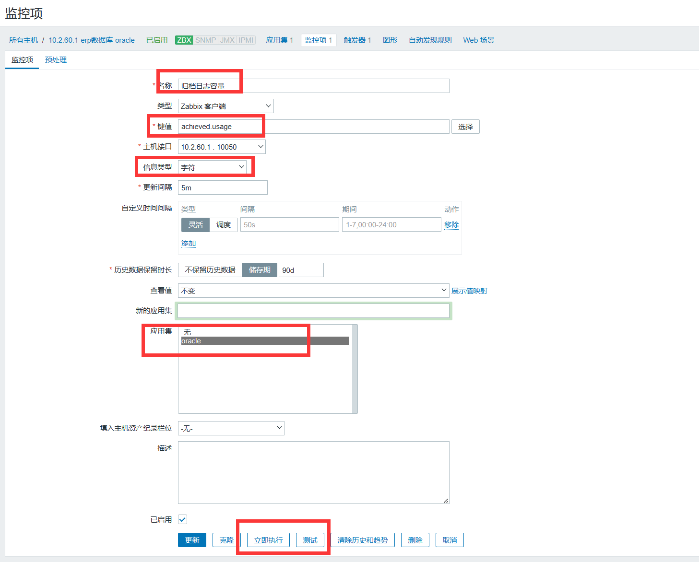
Task: Select 不保留历史数据 for history retention
Action: click(x=210, y=269)
